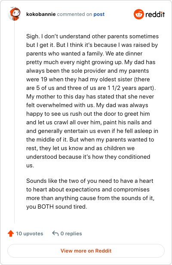Click the opening line starting "Sigh."
Viewport: 172px width, 265px height.
click(92, 36)
